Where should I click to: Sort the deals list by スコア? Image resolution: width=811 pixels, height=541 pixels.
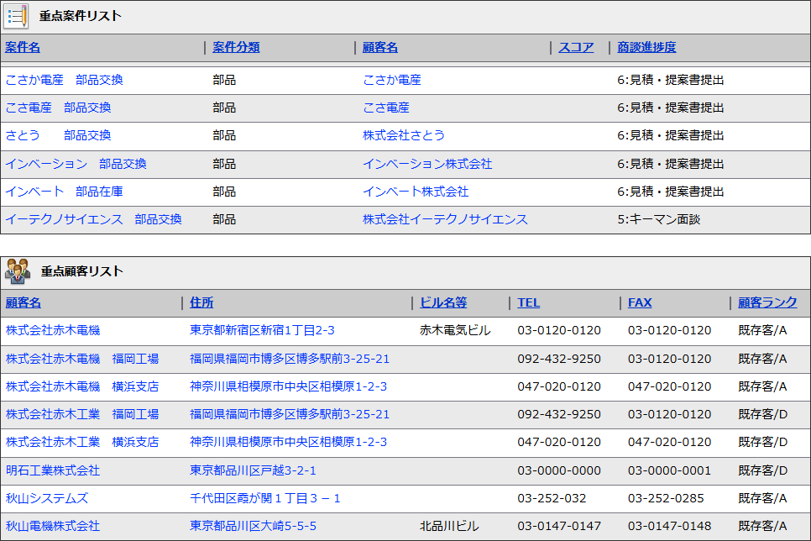pyautogui.click(x=576, y=48)
